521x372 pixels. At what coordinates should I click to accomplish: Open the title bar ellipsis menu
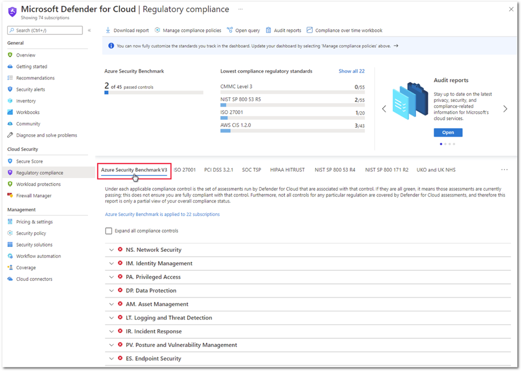coord(240,9)
